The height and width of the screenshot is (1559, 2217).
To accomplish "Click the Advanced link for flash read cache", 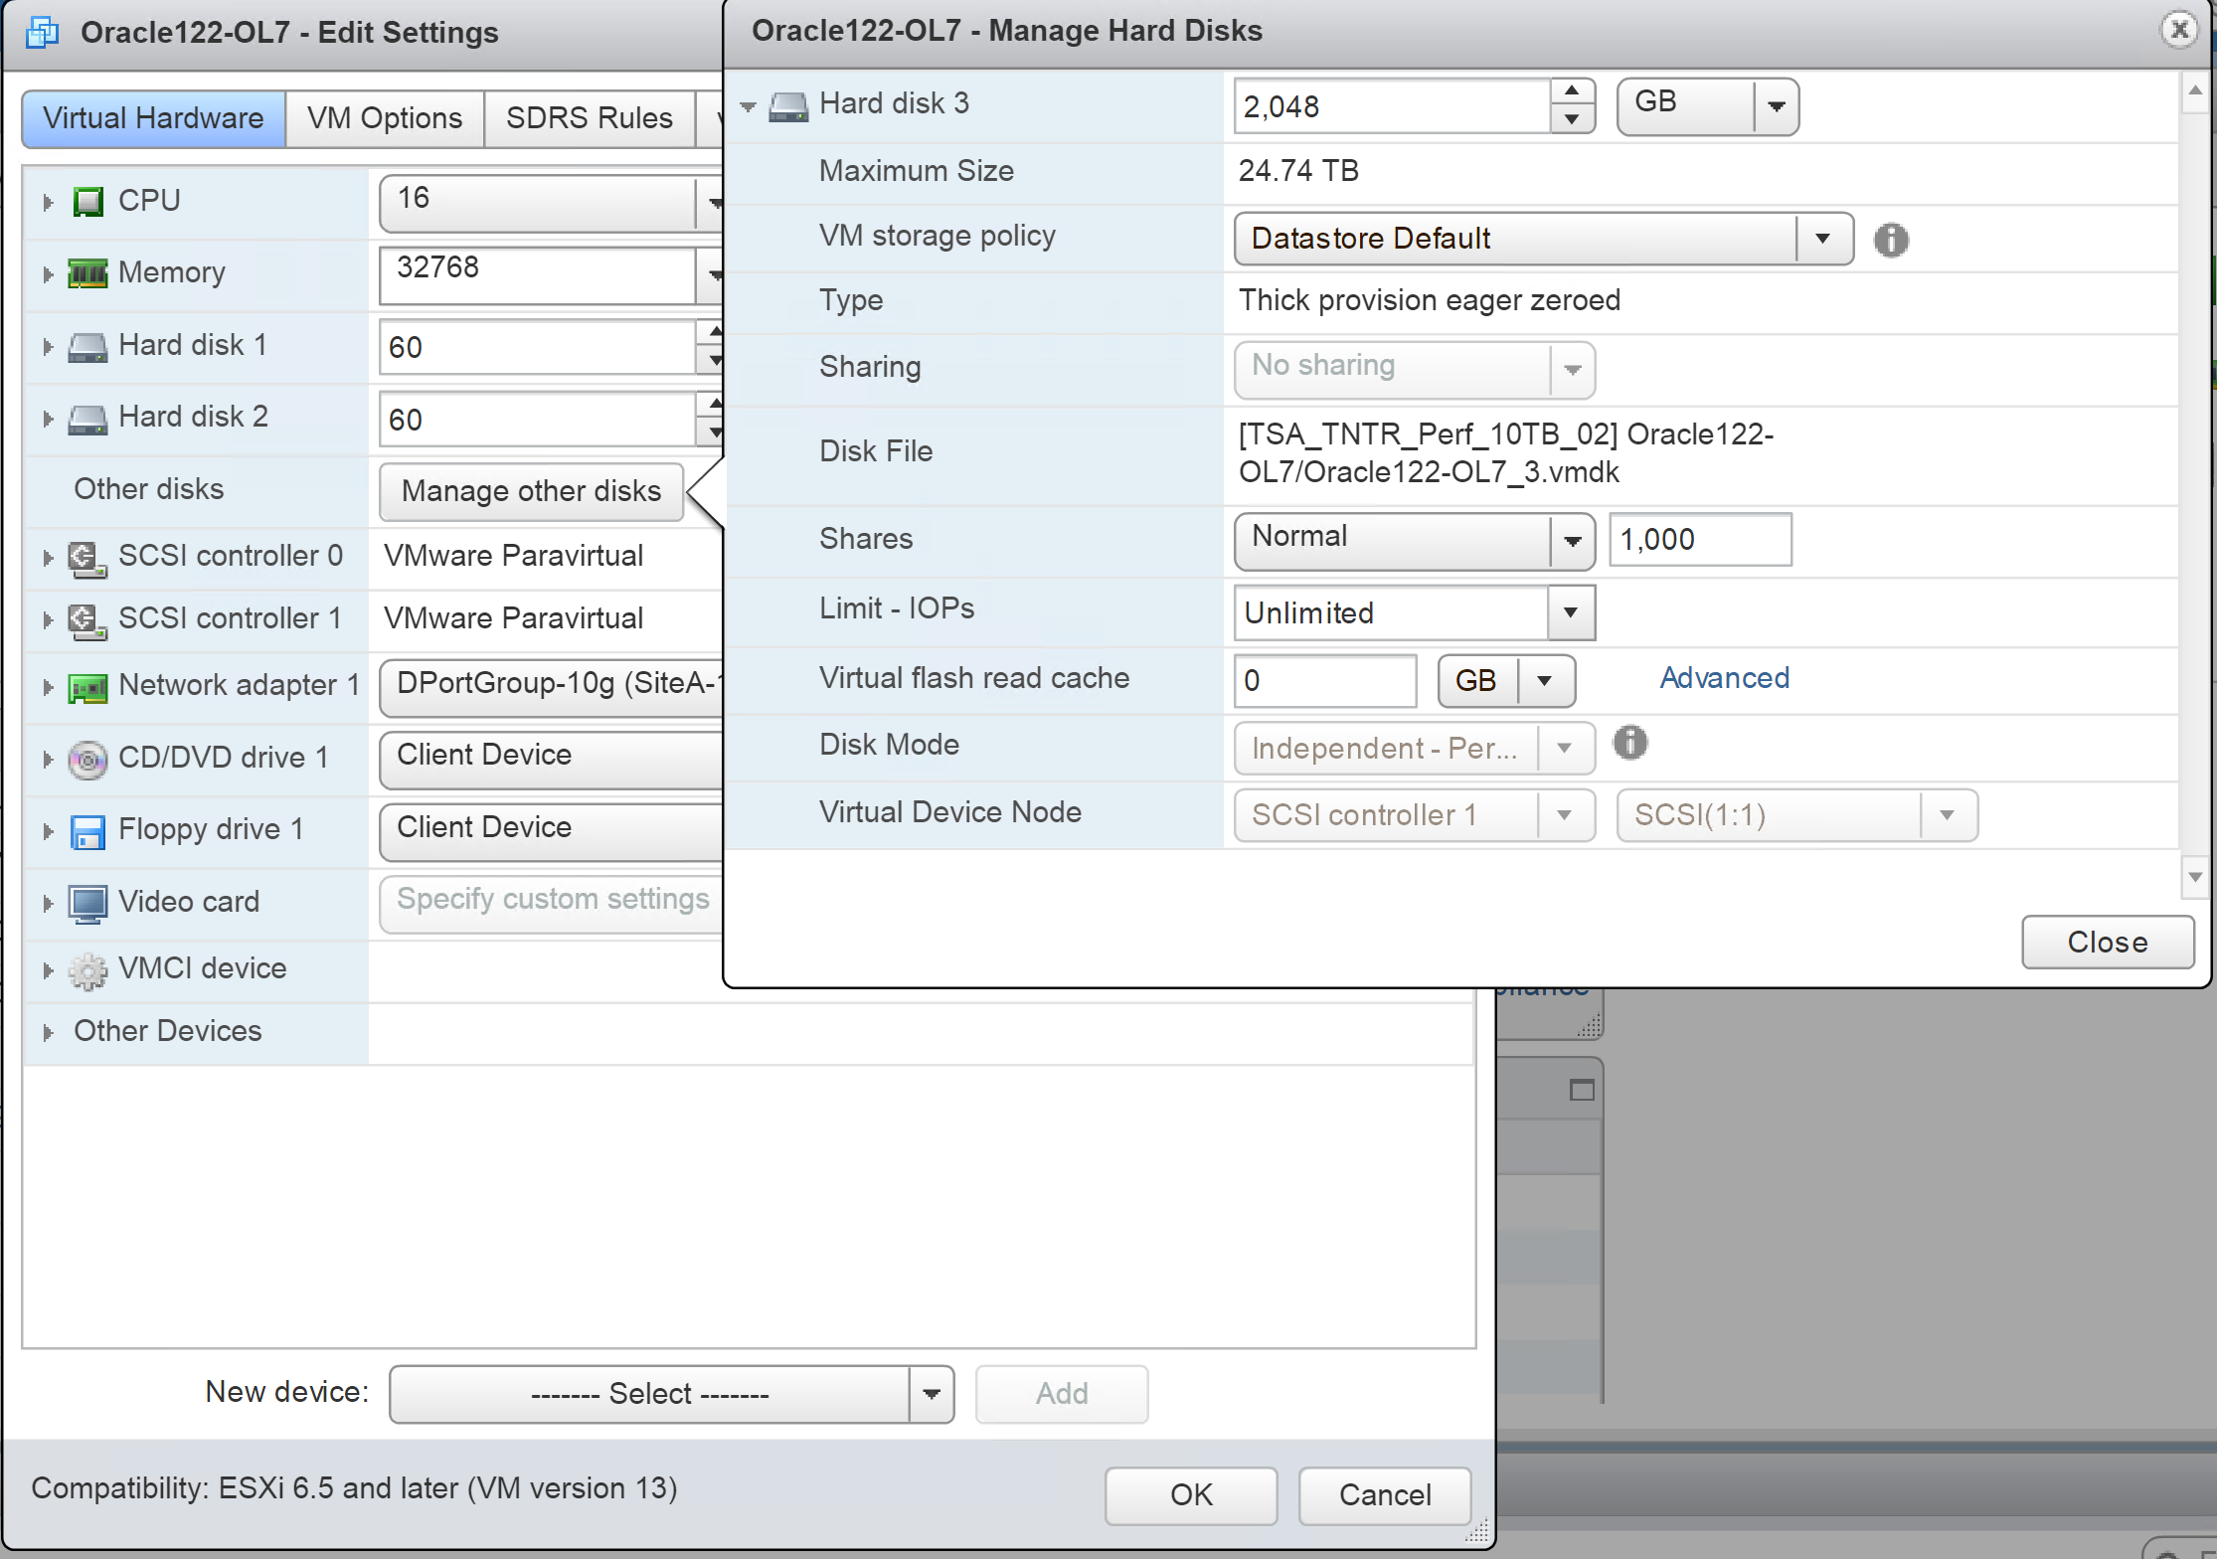I will coord(1724,678).
